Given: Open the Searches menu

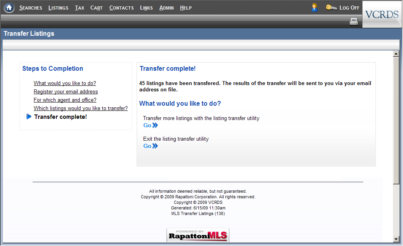Looking at the screenshot, I should tap(31, 8).
